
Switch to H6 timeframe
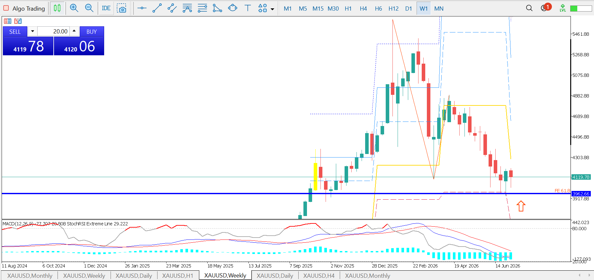(x=378, y=9)
